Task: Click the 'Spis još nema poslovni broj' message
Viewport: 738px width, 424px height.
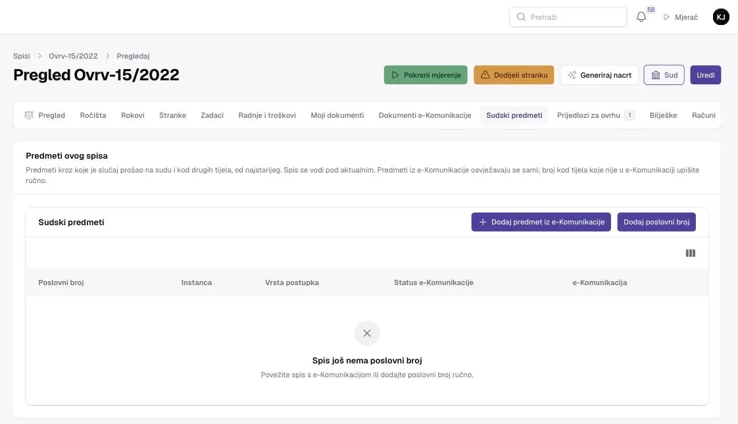Action: coord(367,360)
